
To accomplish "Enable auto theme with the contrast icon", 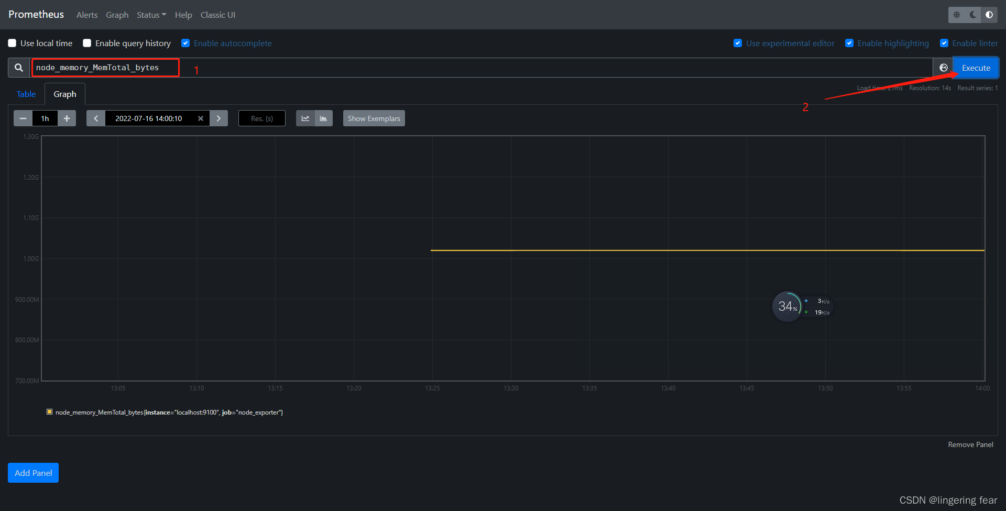I will click(x=989, y=15).
